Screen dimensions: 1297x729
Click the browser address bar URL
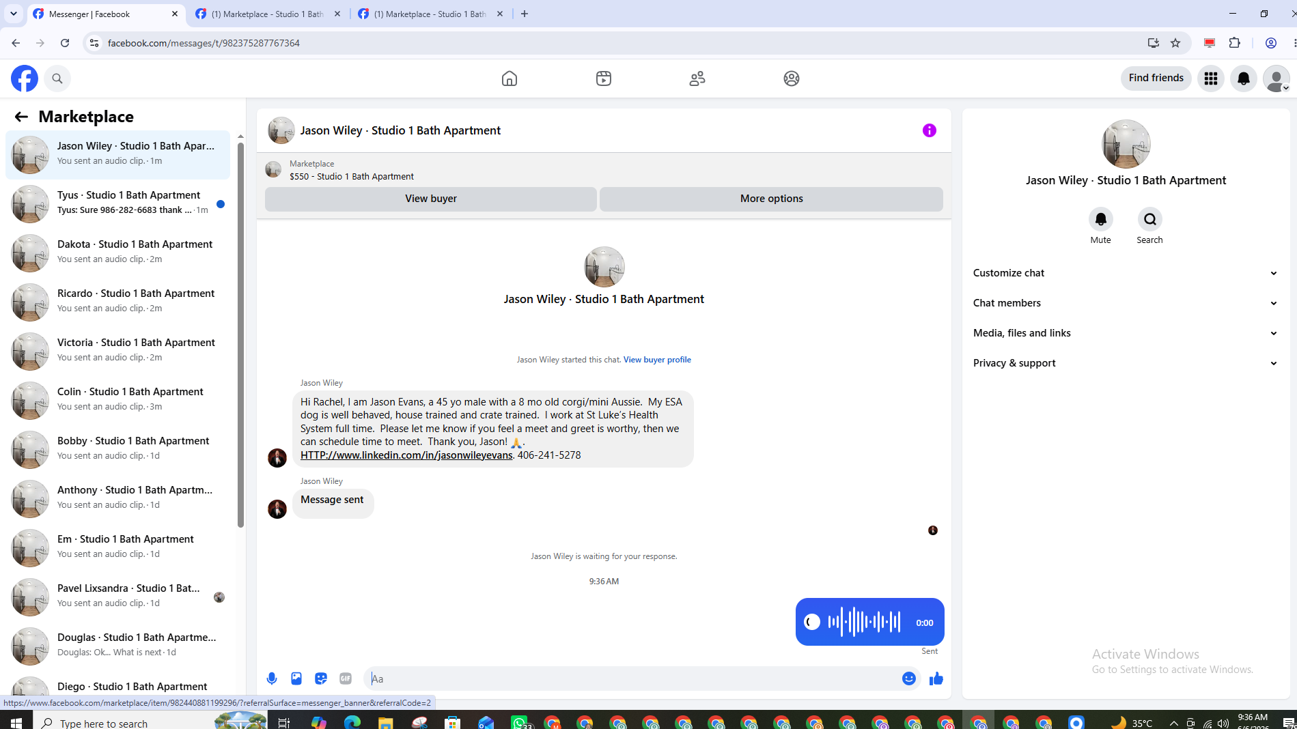tap(204, 43)
